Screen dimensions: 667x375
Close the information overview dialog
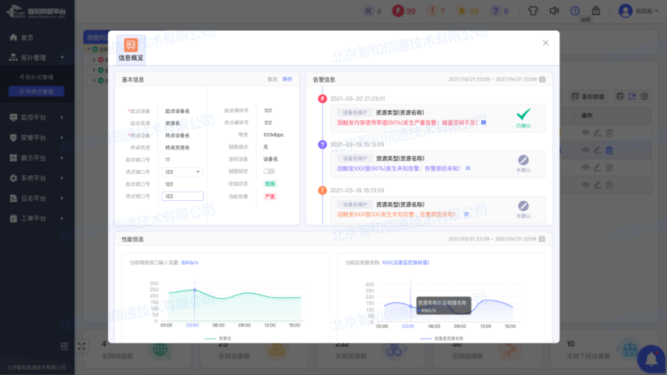pyautogui.click(x=545, y=43)
